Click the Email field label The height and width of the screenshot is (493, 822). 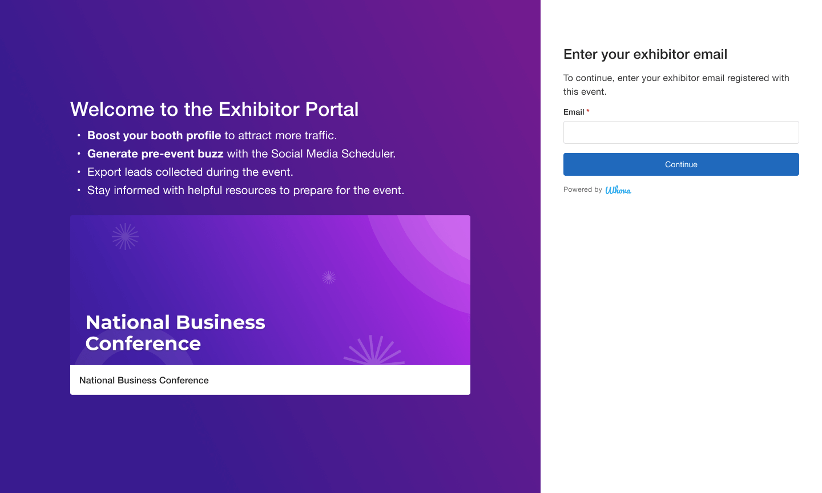[x=574, y=112]
